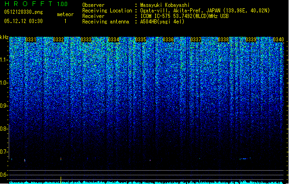Click the HROFFT 1.0.0 title text
The width and height of the screenshot is (289, 184).
[36, 4]
